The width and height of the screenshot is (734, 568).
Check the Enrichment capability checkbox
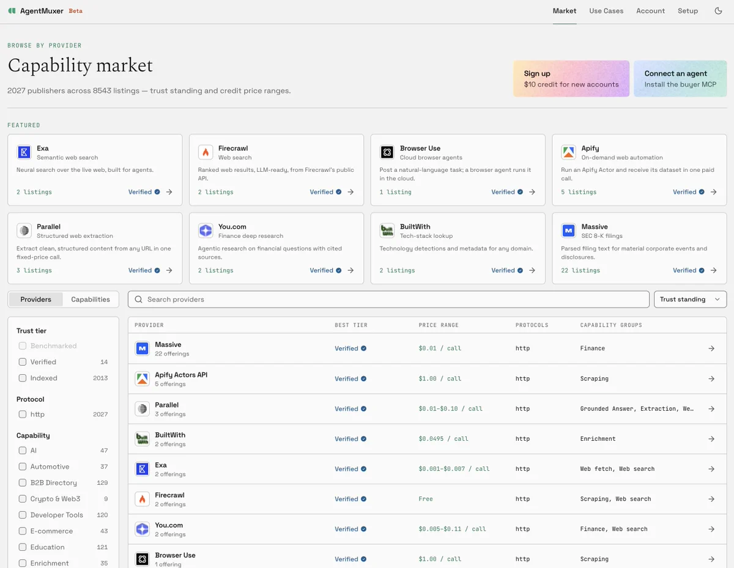coord(23,563)
